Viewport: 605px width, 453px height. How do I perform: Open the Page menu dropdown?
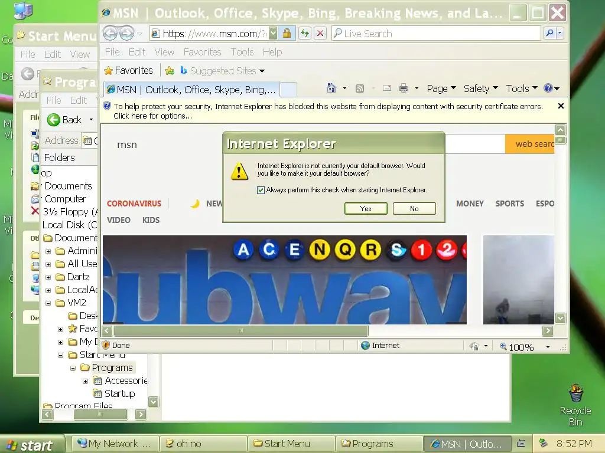(441, 88)
